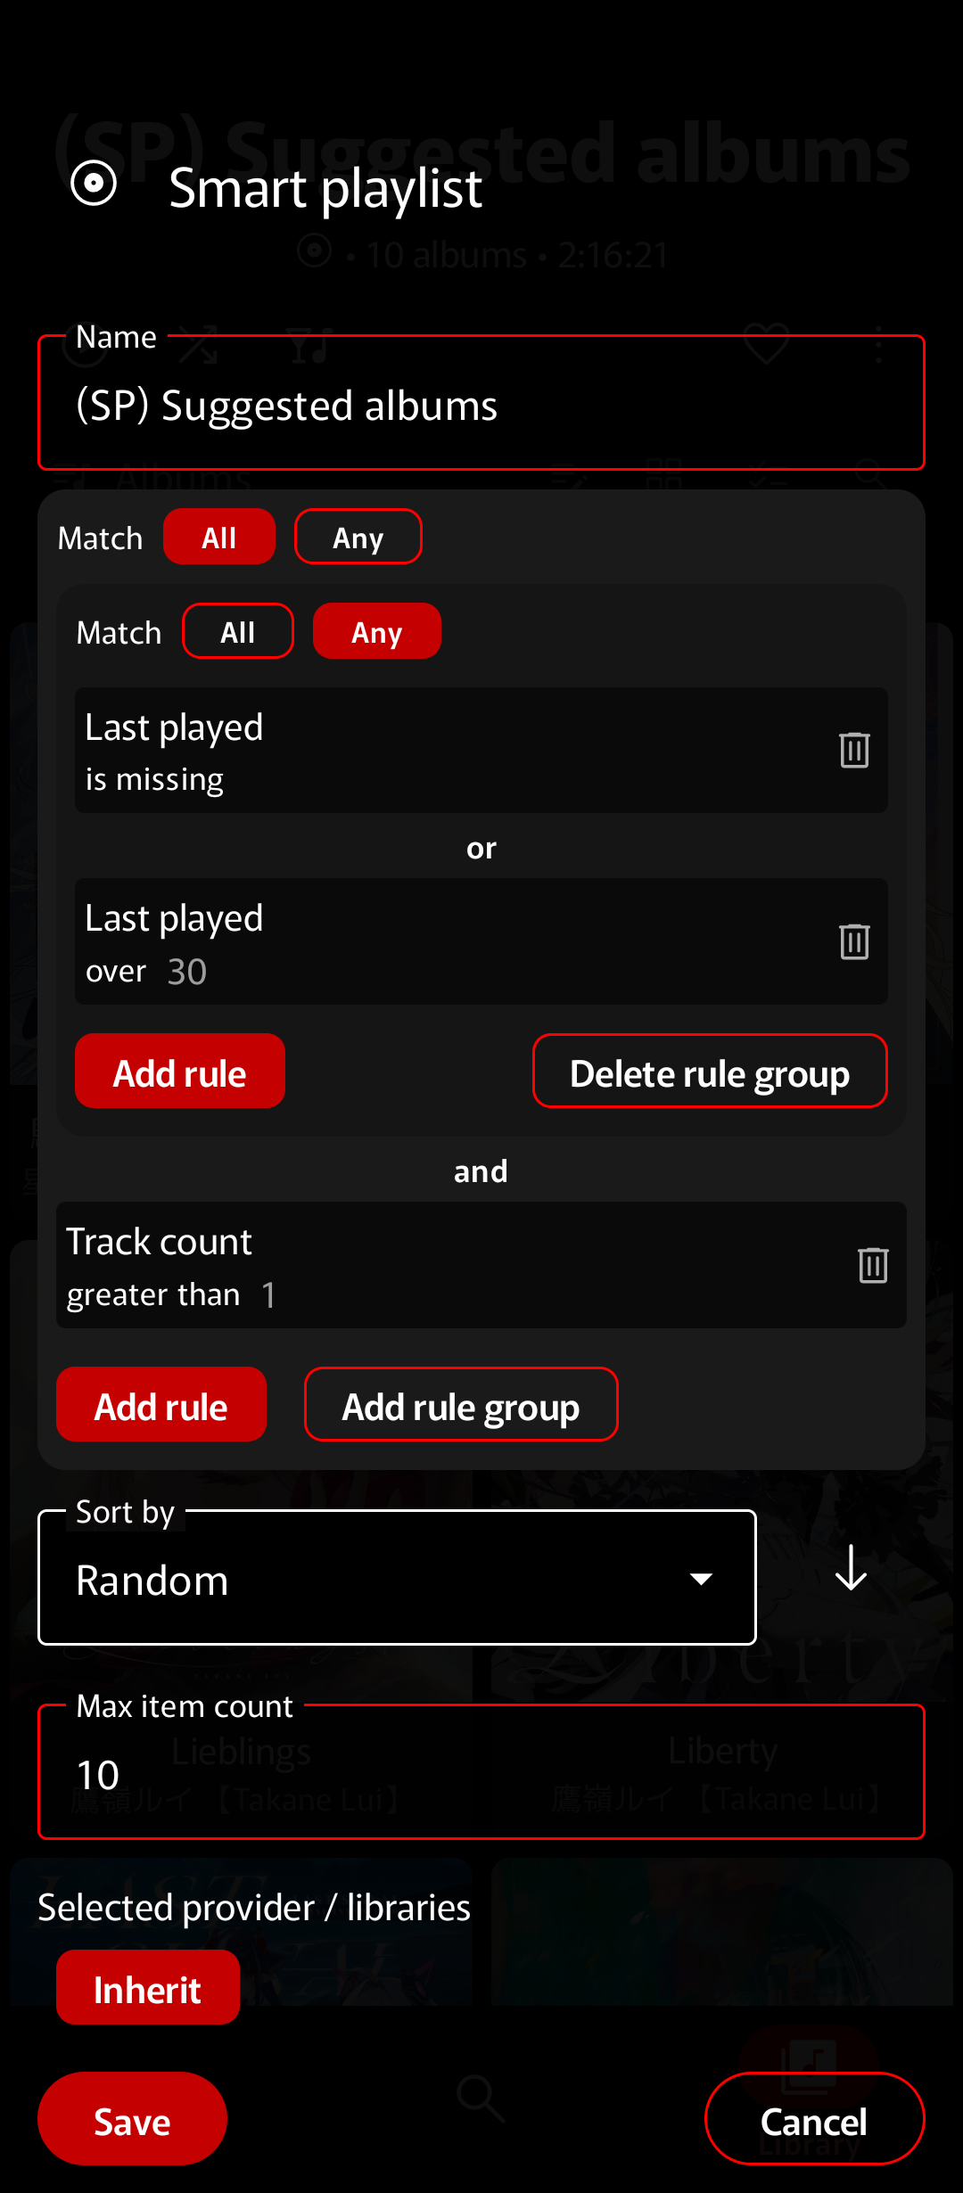Delete the 'Last played over 30' rule
The height and width of the screenshot is (2193, 963).
(x=854, y=941)
